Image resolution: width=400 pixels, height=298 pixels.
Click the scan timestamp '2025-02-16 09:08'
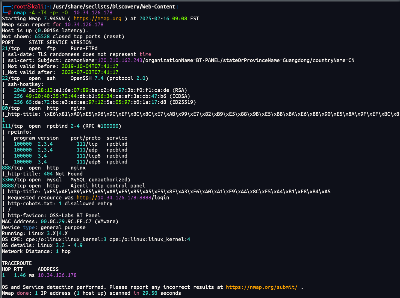[163, 19]
